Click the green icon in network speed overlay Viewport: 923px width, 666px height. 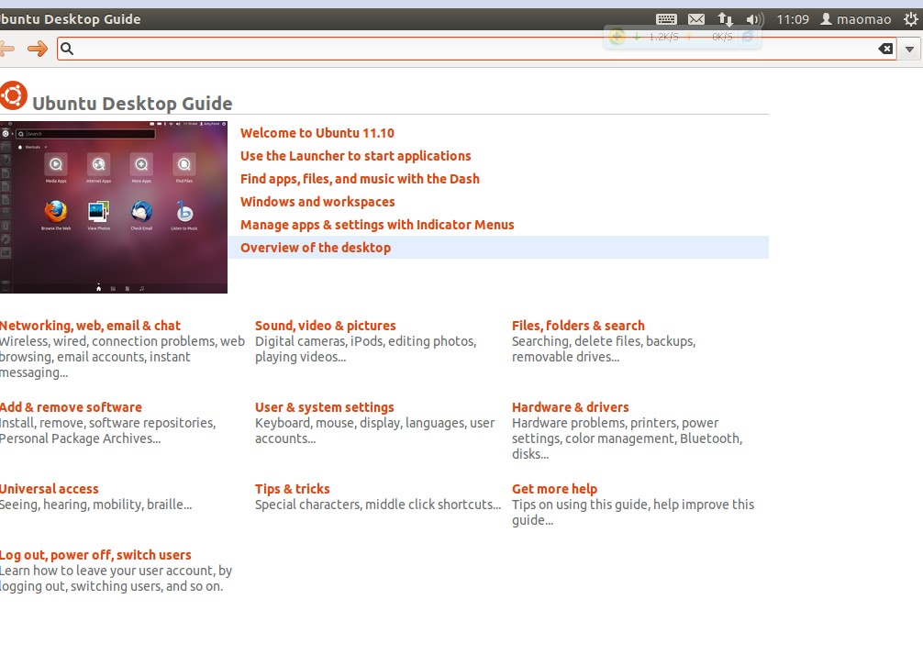[x=617, y=37]
